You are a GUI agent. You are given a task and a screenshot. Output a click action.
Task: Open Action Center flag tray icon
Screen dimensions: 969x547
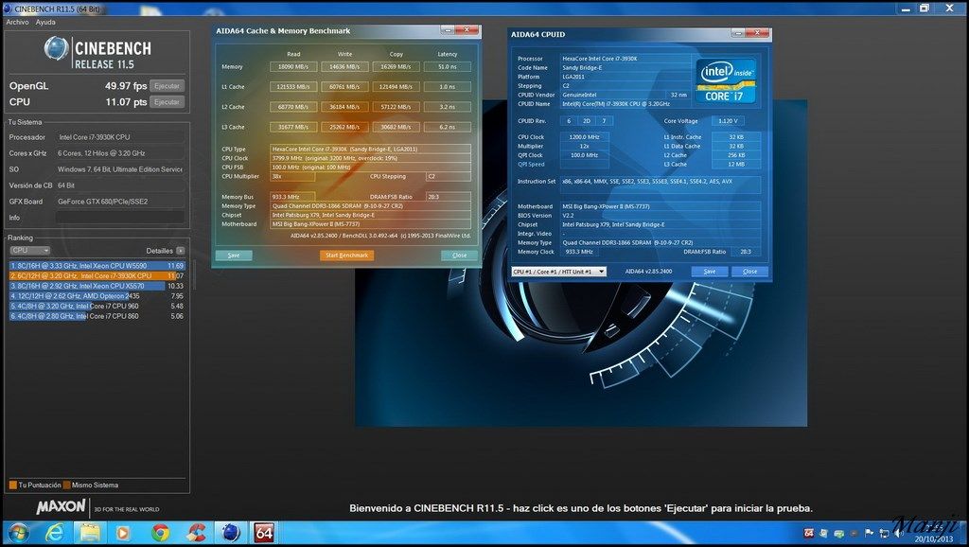pyautogui.click(x=870, y=533)
